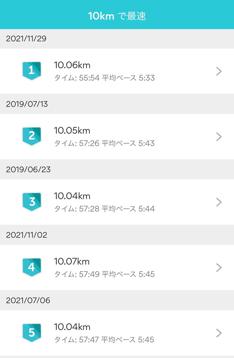Click the rank 2 badge icon
The height and width of the screenshot is (358, 234).
[31, 136]
